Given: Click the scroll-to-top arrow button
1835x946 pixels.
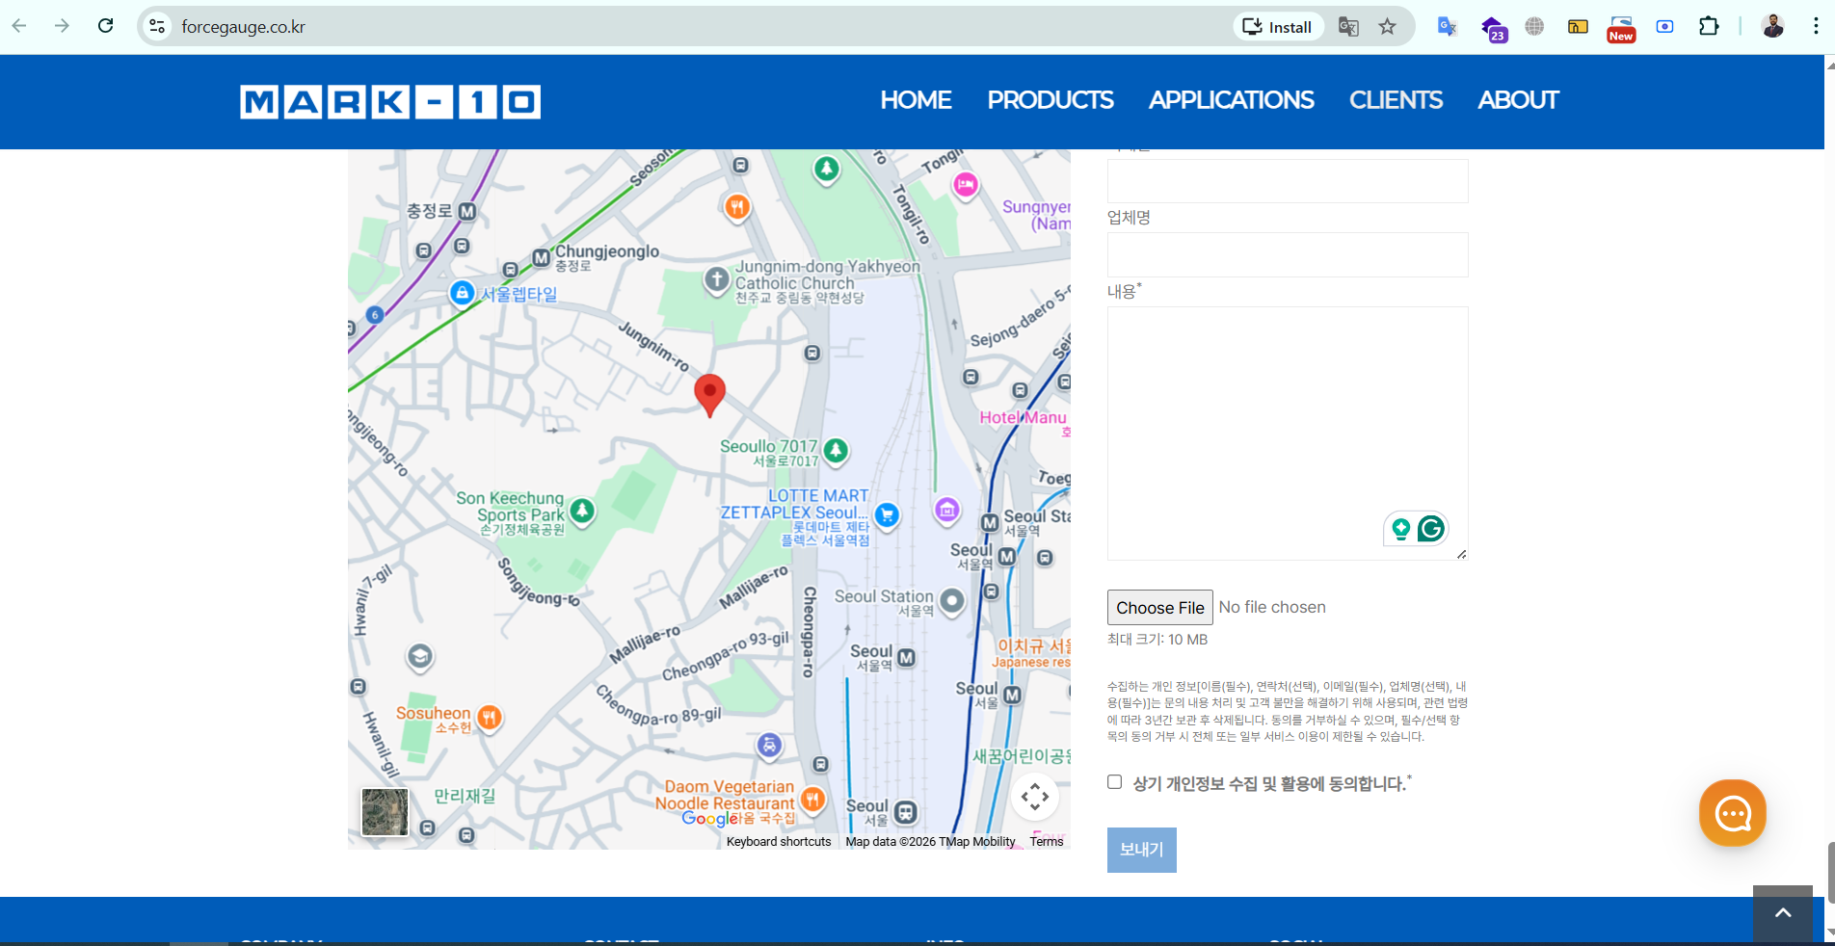Looking at the screenshot, I should [x=1783, y=913].
